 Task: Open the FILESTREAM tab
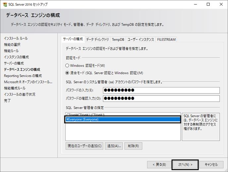click(166, 39)
